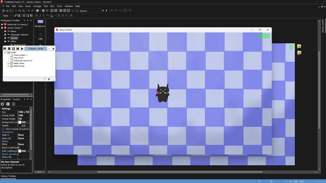Go to previous frame arrow

[x=103, y=10]
